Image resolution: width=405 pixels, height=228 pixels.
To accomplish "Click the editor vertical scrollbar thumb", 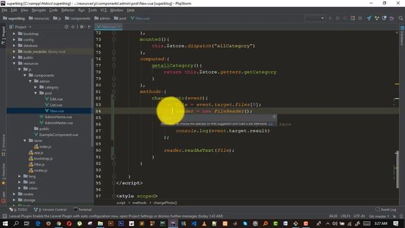I will point(397,170).
